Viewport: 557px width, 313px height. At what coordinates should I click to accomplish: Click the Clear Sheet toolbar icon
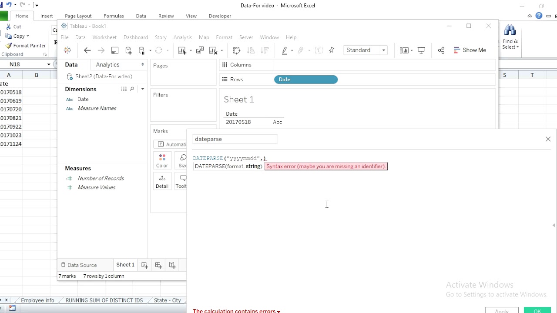pyautogui.click(x=213, y=50)
